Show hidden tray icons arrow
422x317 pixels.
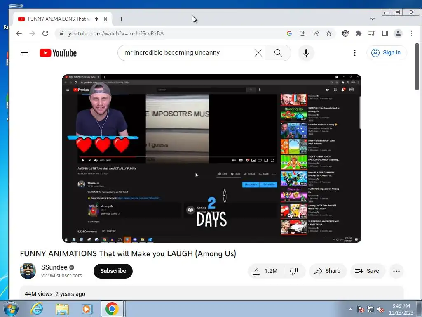tap(350, 309)
